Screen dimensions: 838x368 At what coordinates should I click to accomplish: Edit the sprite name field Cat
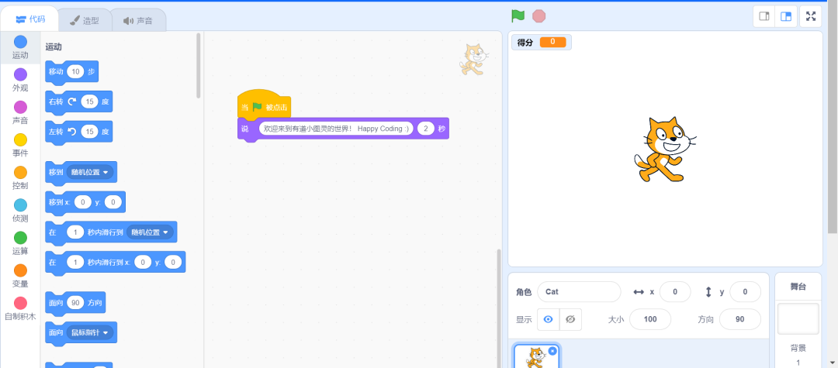pos(579,292)
